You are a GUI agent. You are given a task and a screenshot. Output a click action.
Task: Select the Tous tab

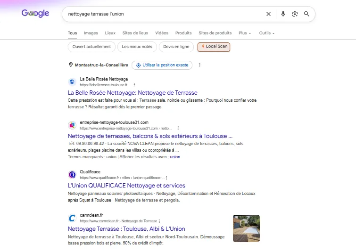coord(73,33)
